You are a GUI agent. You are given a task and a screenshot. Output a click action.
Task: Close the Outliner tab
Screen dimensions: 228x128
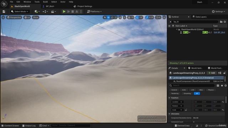point(188,17)
